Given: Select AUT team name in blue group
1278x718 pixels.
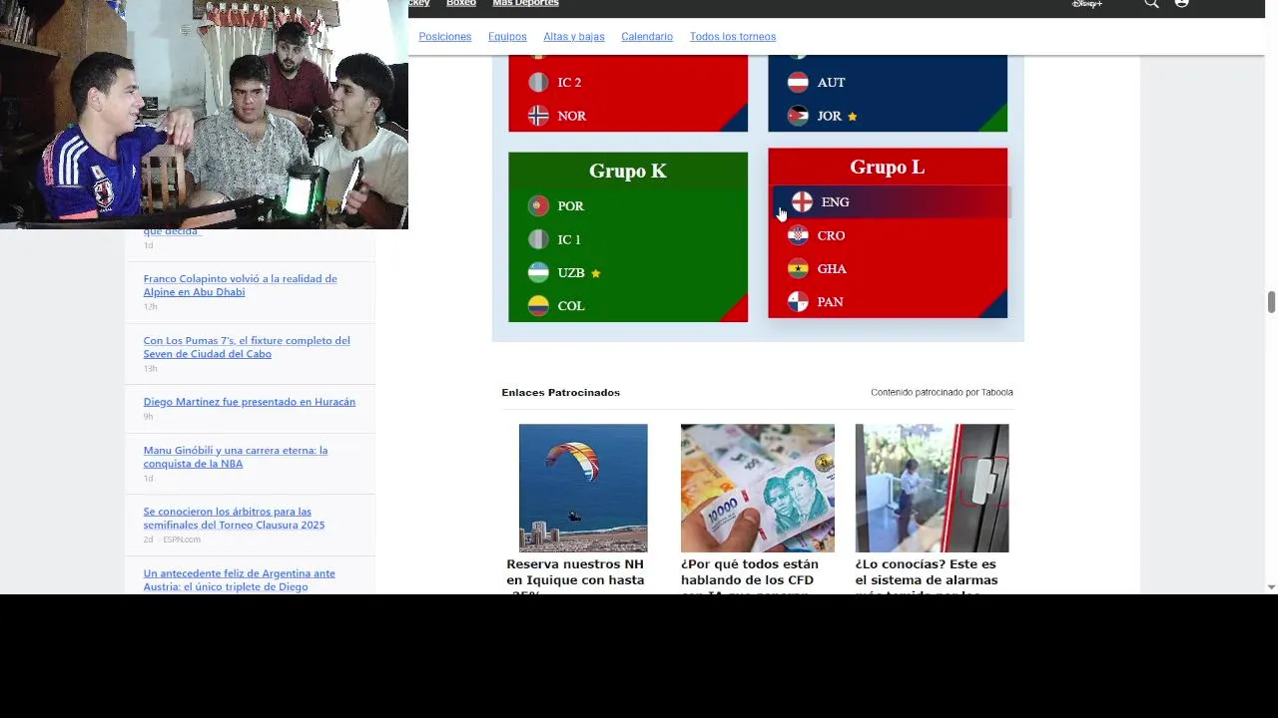Looking at the screenshot, I should click(x=831, y=83).
